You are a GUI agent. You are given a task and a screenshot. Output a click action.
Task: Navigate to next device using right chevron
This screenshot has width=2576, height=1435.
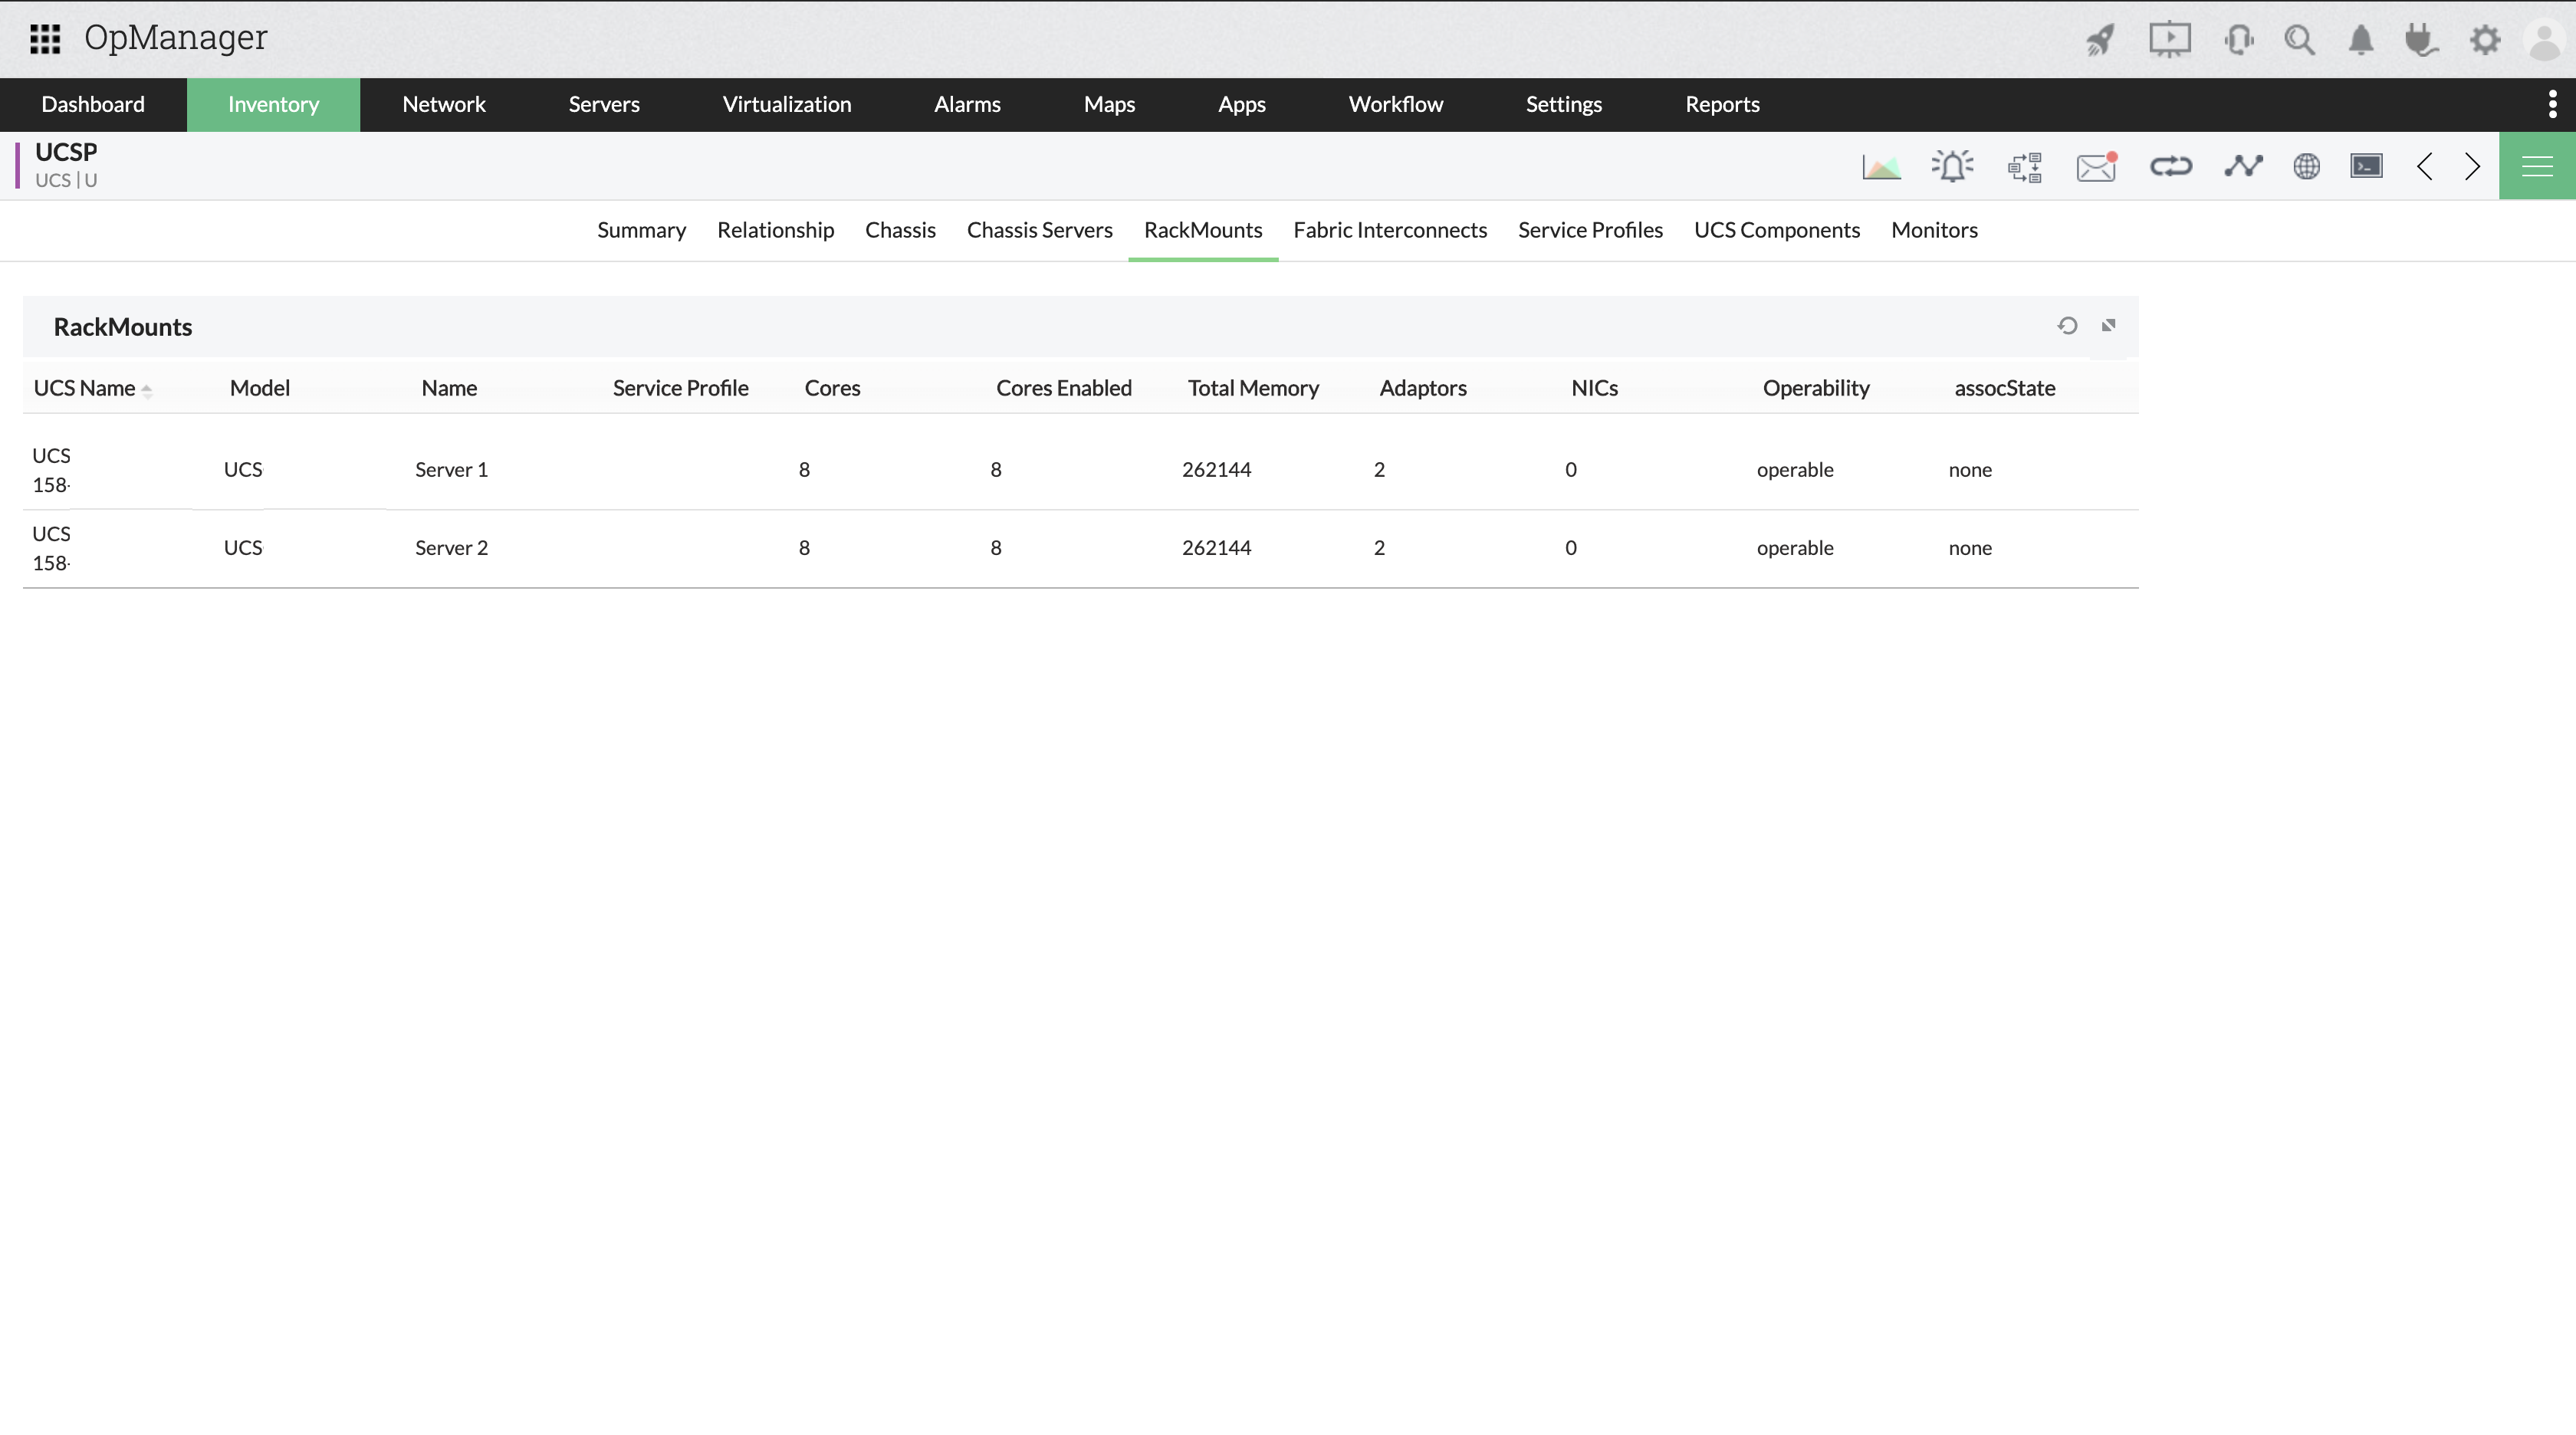(2473, 166)
